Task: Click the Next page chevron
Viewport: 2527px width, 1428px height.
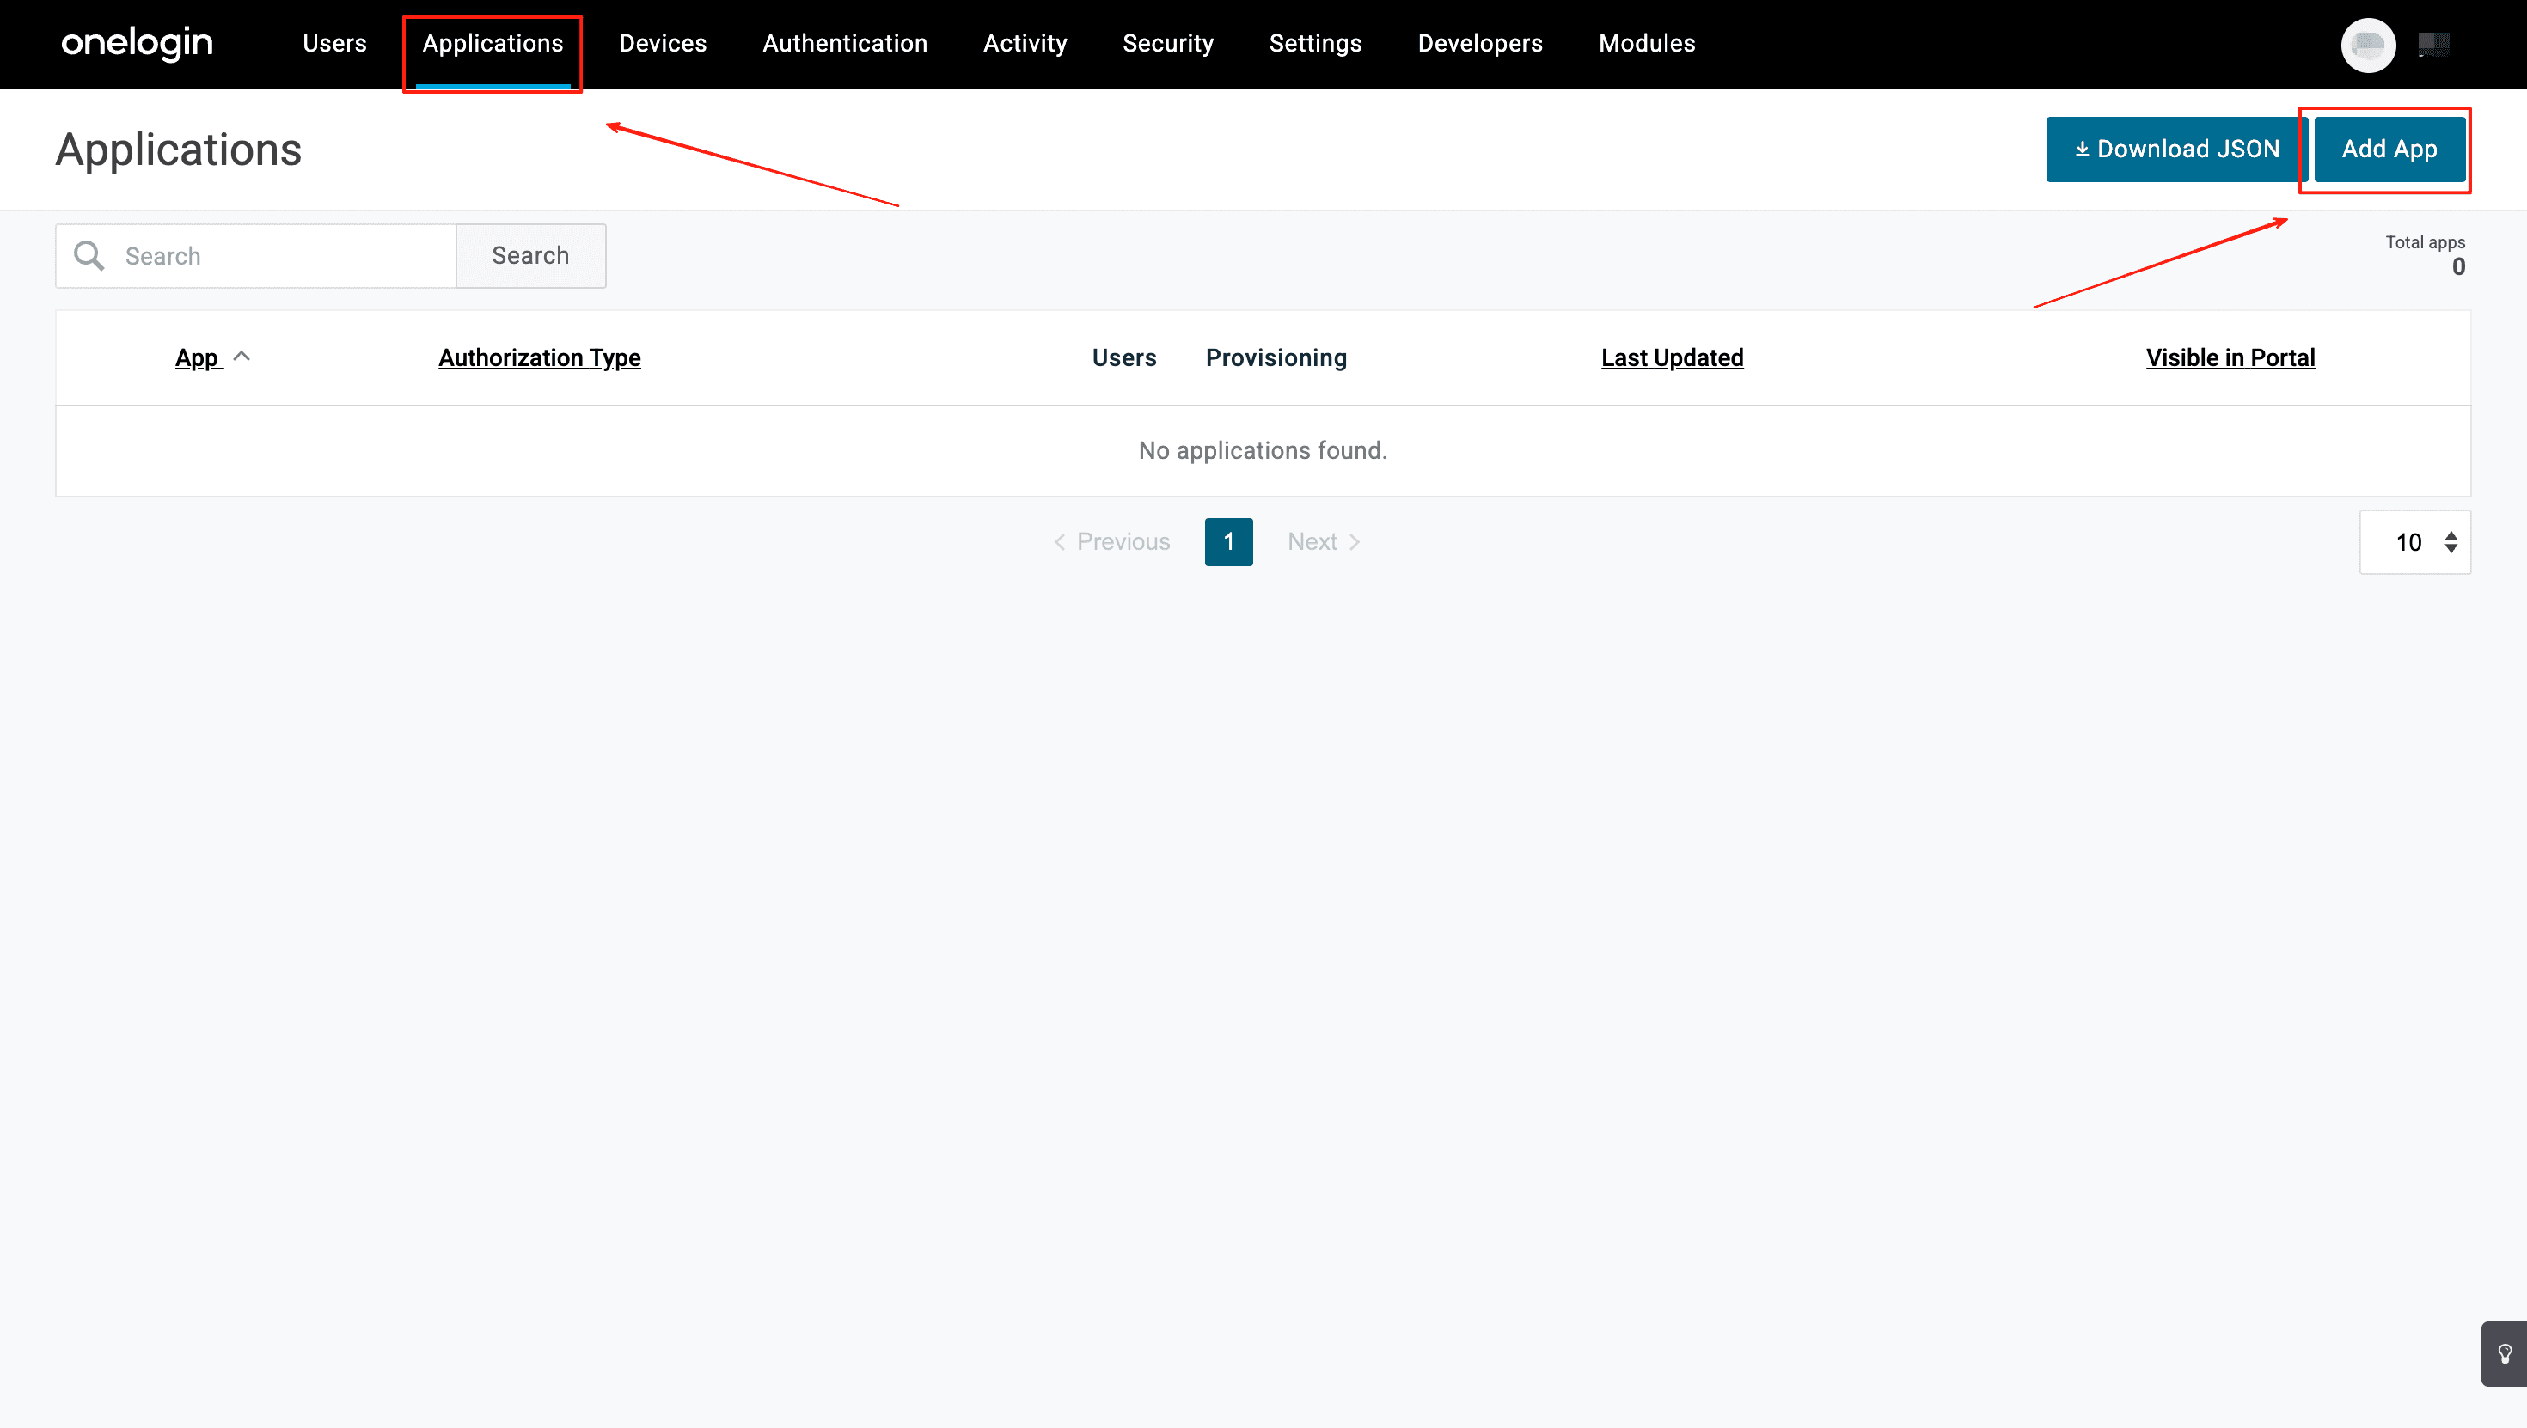Action: click(x=1355, y=542)
